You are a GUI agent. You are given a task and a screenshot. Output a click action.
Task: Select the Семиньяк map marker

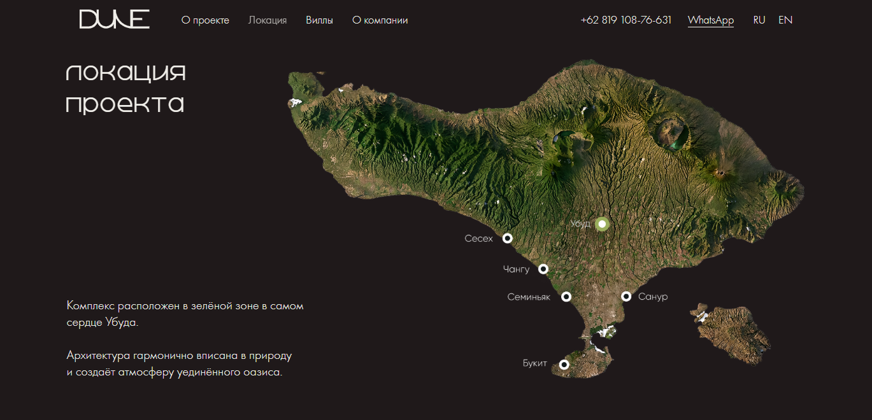pyautogui.click(x=566, y=297)
